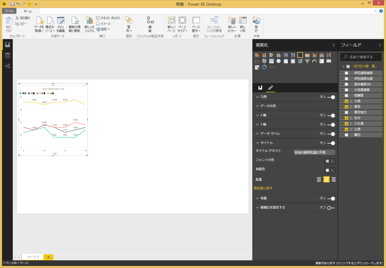
Task: Disable the データ ラベル toggle
Action: tap(331, 134)
